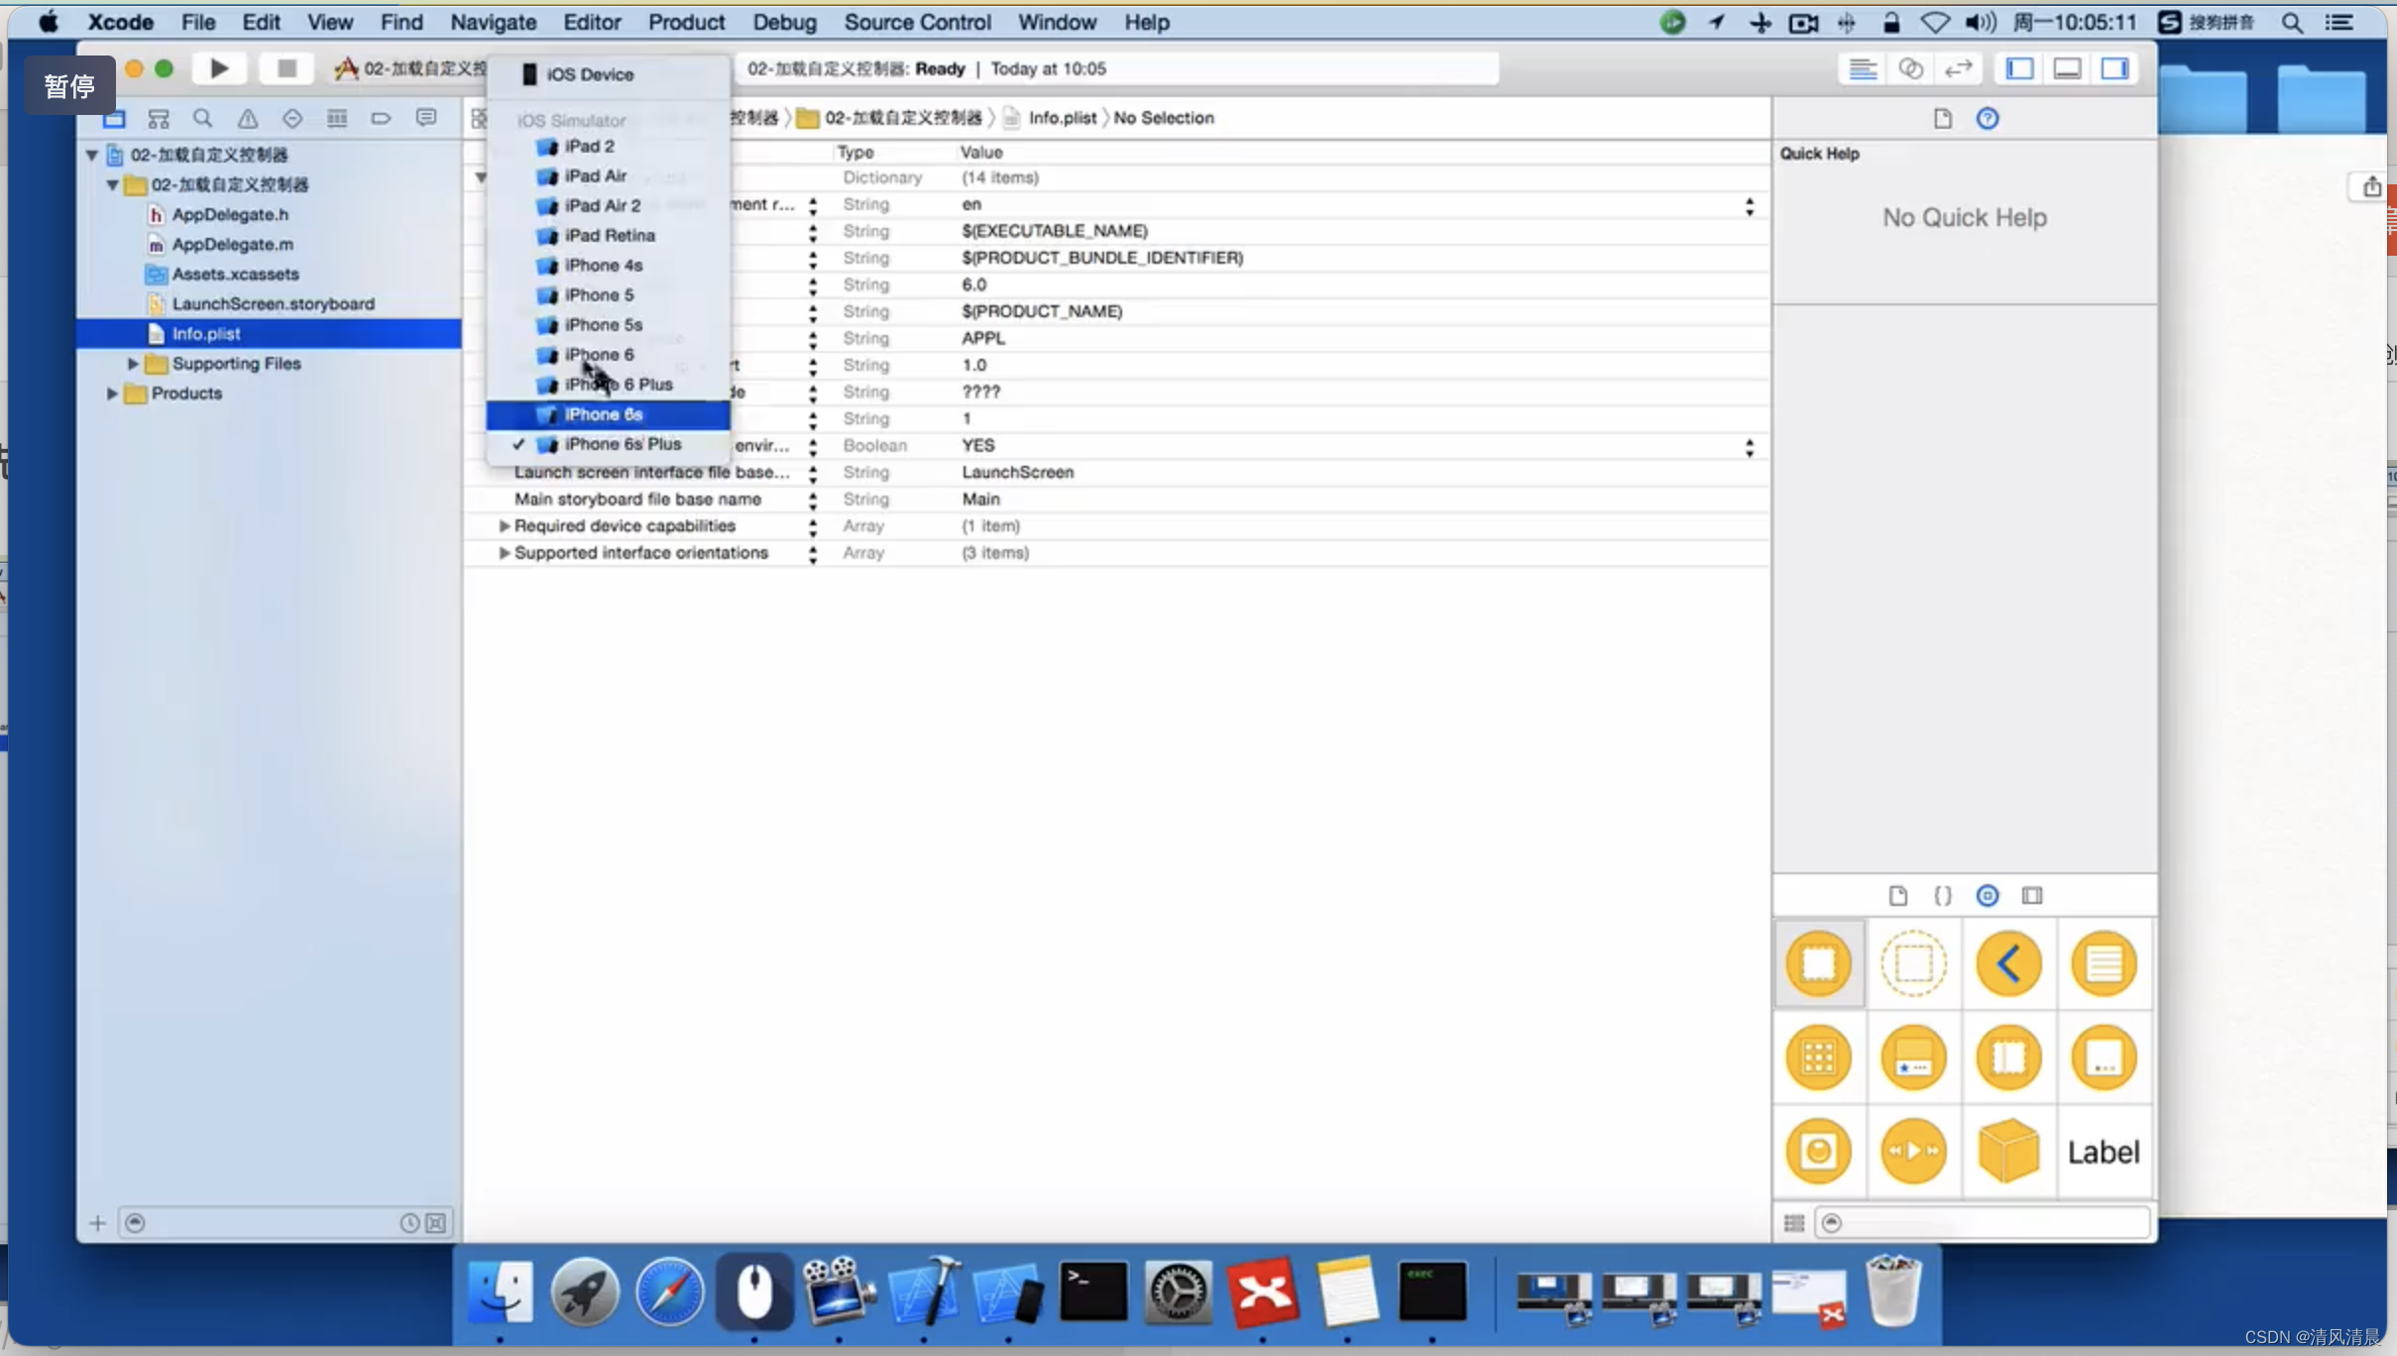Select Assets.xcassets in navigator
The image size is (2397, 1356).
pos(235,274)
